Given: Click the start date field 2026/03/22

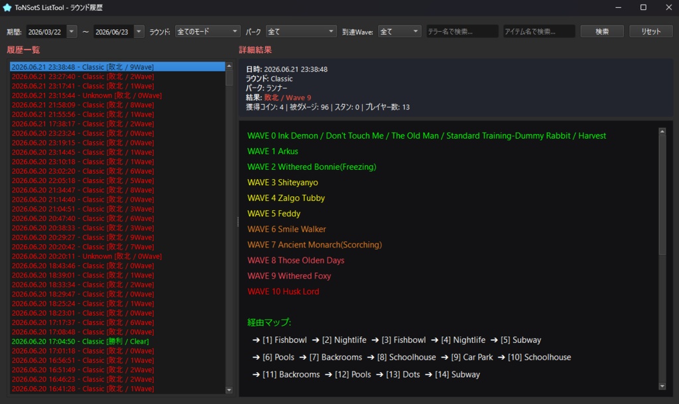Looking at the screenshot, I should tap(47, 32).
